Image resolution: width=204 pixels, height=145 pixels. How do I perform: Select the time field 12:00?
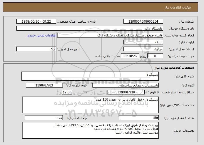point(67,92)
